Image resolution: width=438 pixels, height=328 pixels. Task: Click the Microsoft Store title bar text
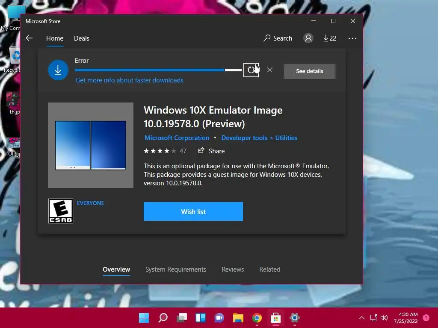pos(43,21)
